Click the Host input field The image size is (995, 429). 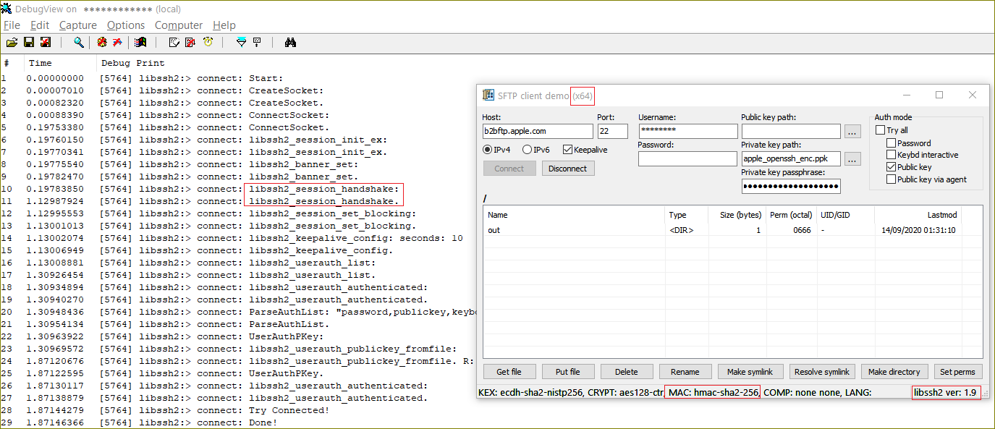tap(538, 132)
